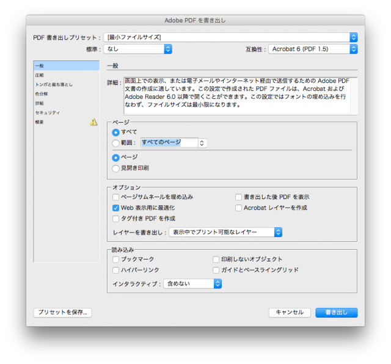Select the すべて pages radio button
The image size is (391, 364).
point(115,132)
